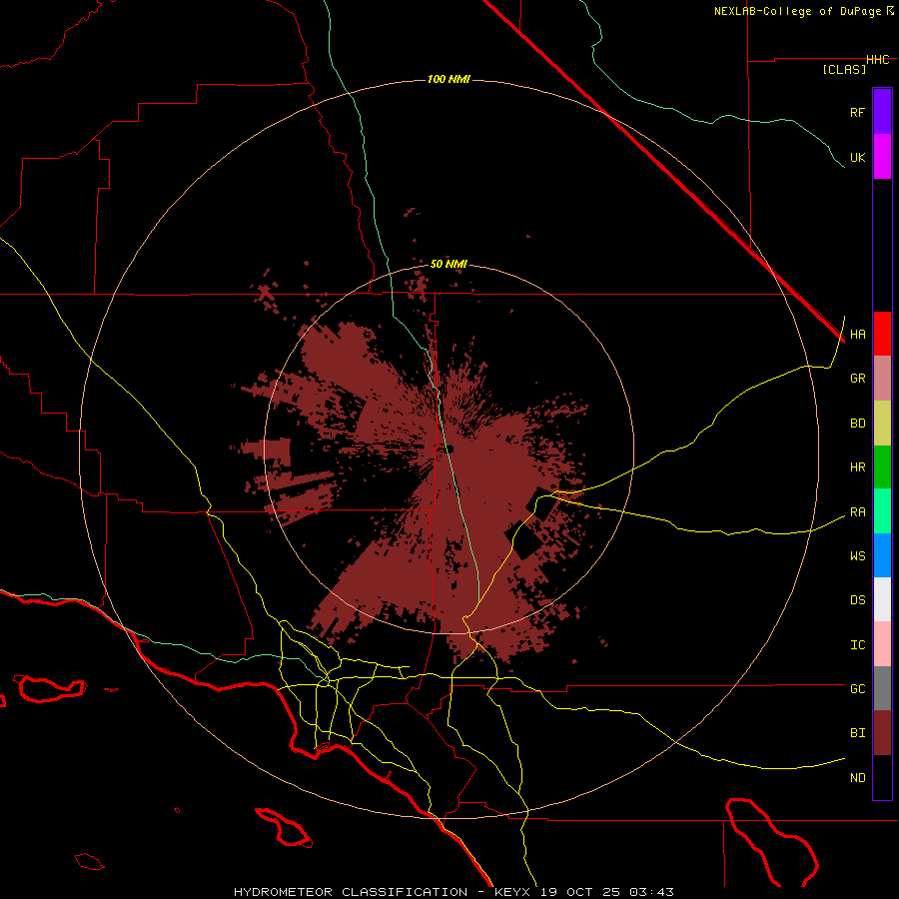Click the Hydrometeor Classification title caption

[454, 892]
